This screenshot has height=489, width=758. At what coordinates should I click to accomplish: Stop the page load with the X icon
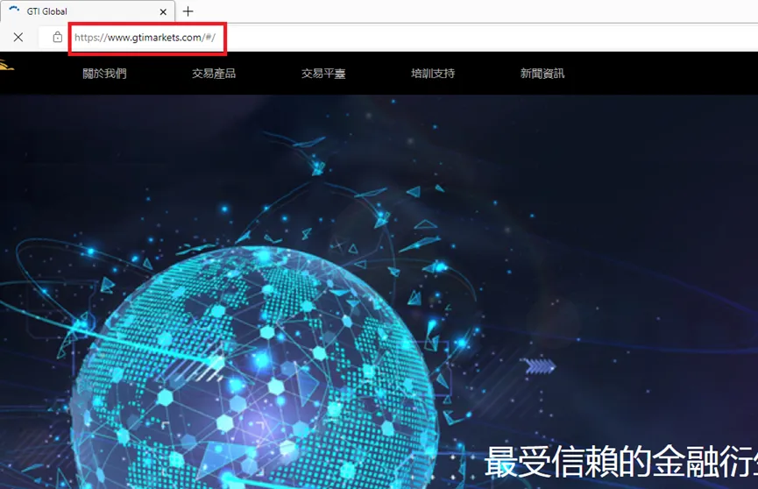pos(18,37)
